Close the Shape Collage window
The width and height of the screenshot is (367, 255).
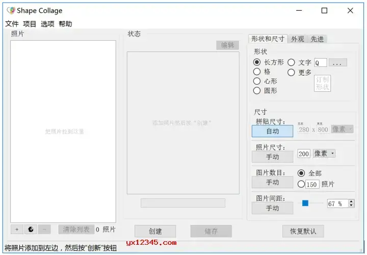(x=350, y=11)
